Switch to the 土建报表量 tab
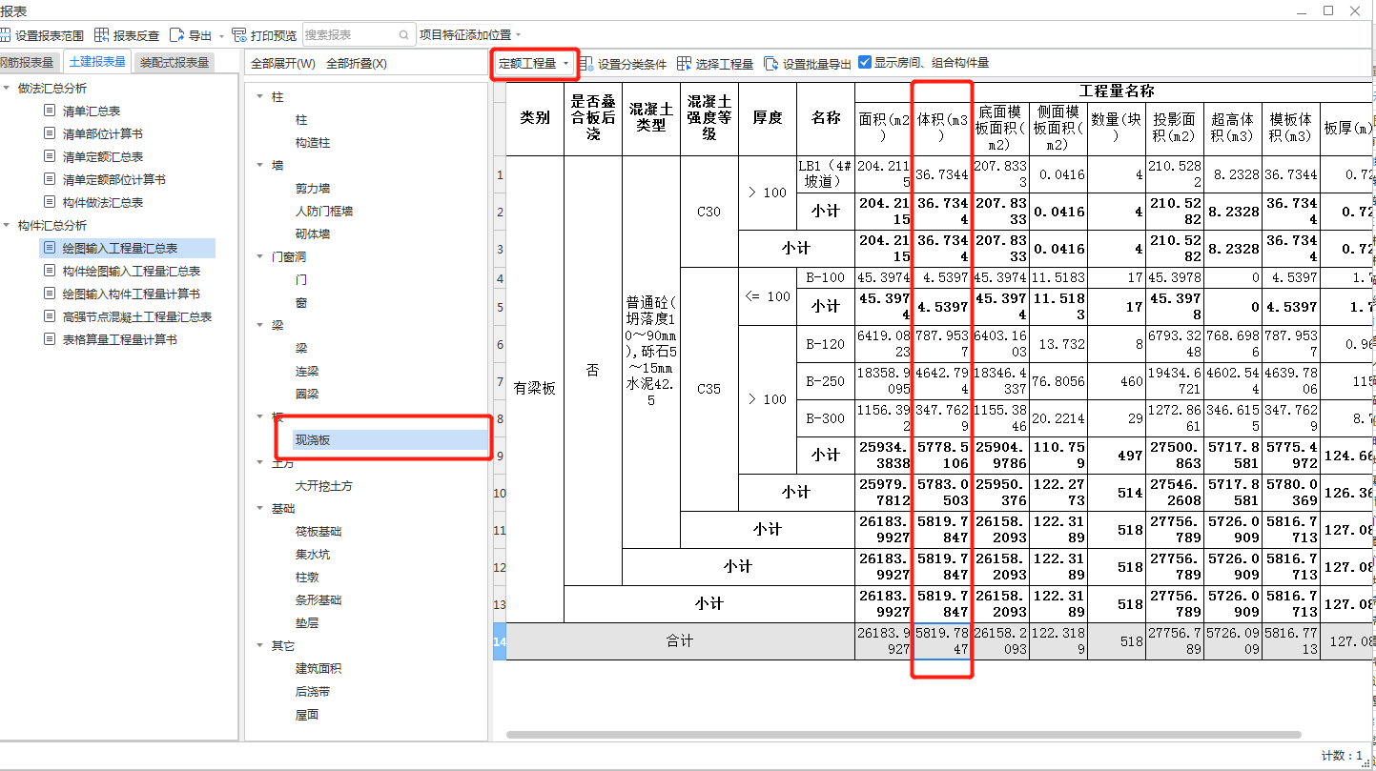Image resolution: width=1376 pixels, height=771 pixels. coord(97,62)
